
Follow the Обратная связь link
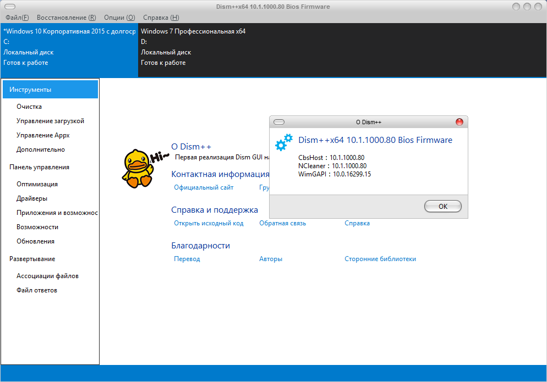tap(282, 223)
